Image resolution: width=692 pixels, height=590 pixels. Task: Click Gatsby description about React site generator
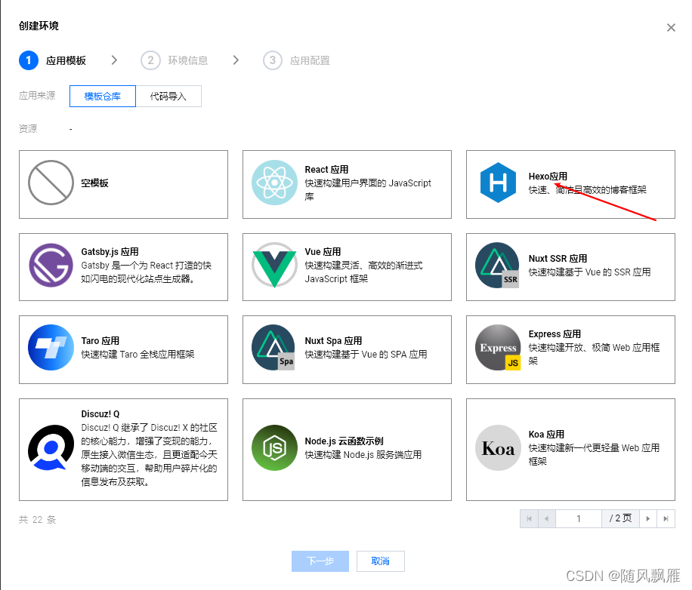pos(146,272)
